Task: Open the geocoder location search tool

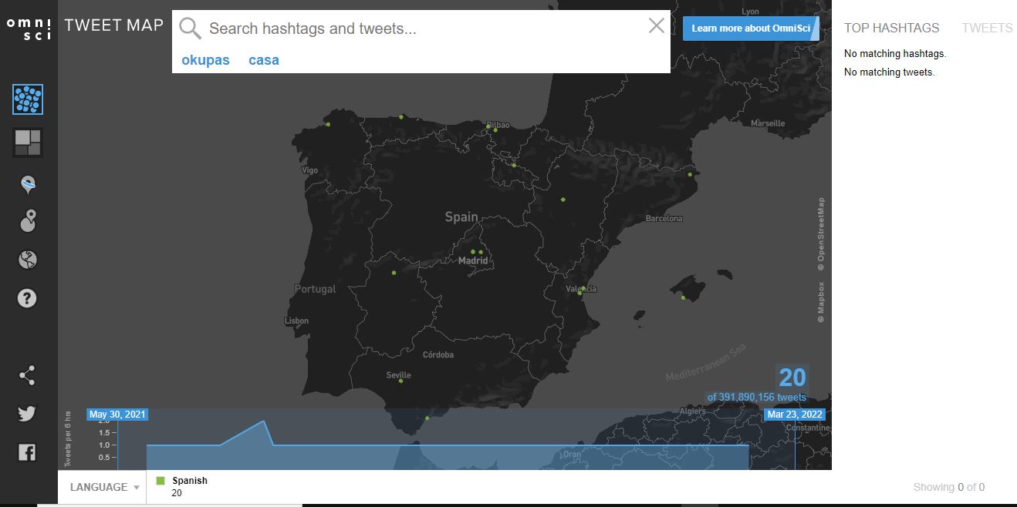Action: (28, 183)
